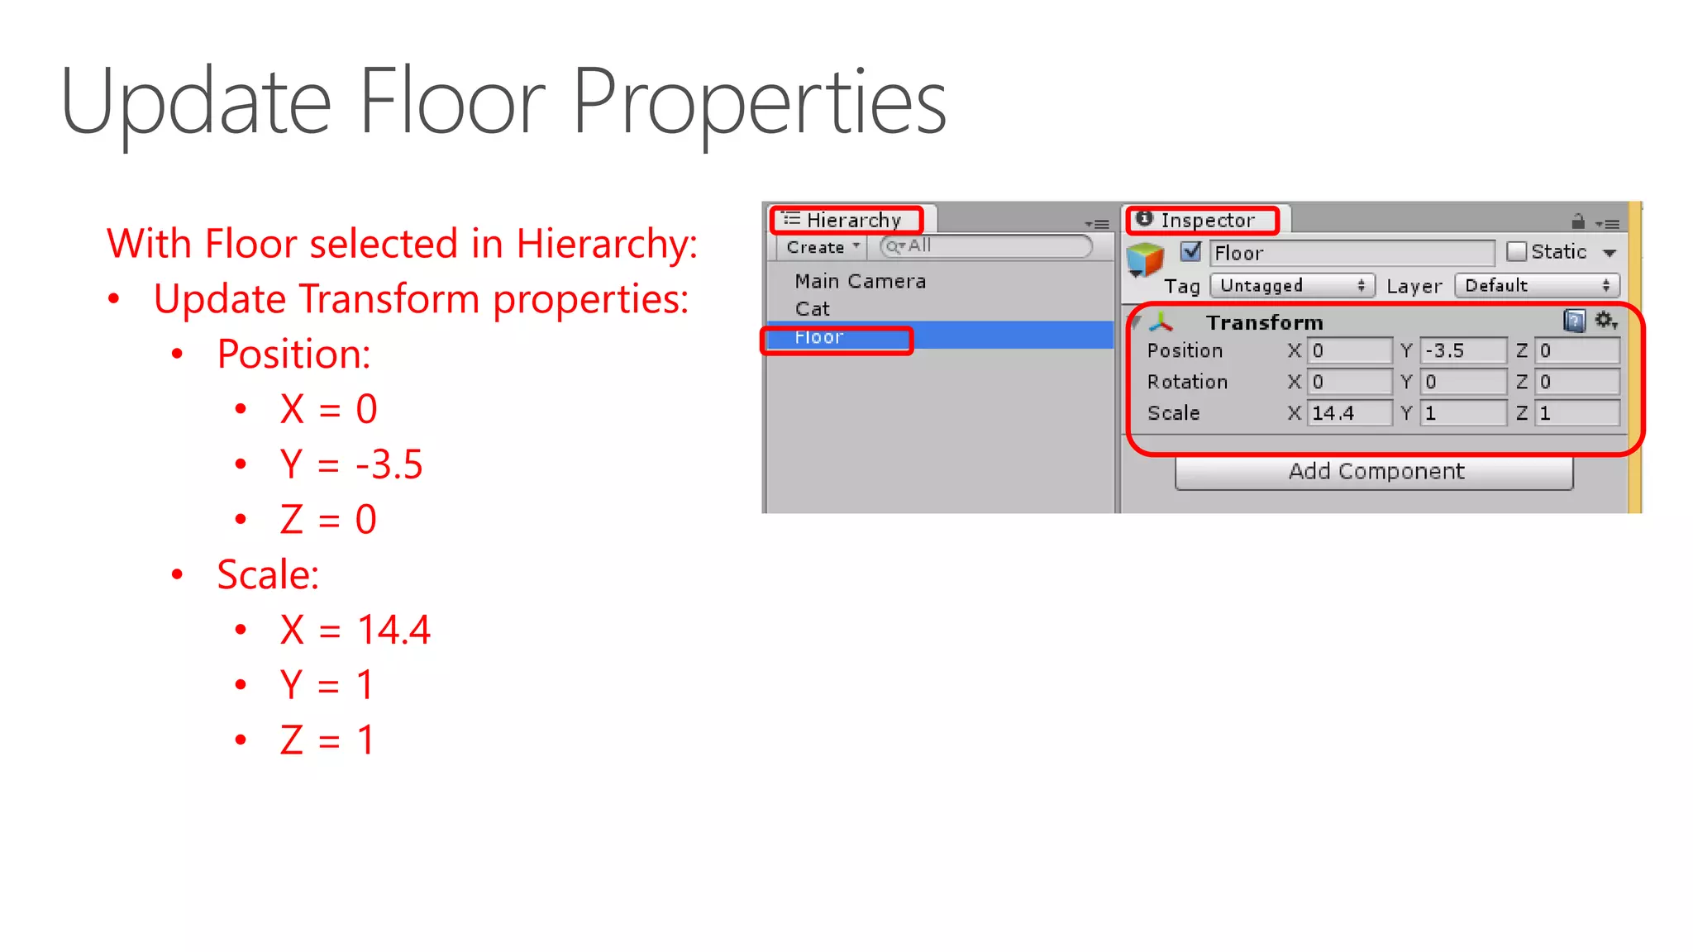Click the Layer label
Viewport: 1693px width, 952px height.
pyautogui.click(x=1414, y=286)
